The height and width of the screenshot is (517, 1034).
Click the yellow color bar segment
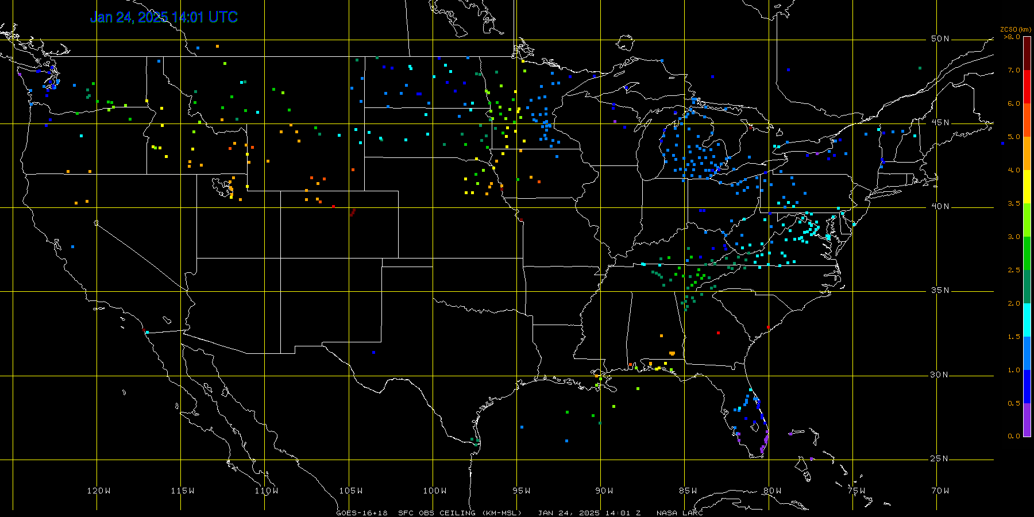pos(1027,187)
